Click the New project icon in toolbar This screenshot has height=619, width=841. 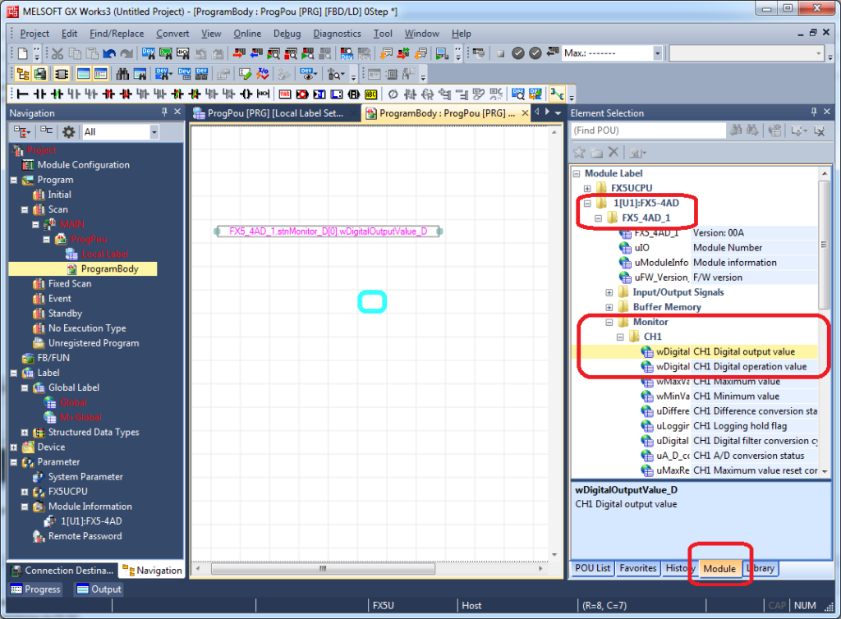(22, 53)
